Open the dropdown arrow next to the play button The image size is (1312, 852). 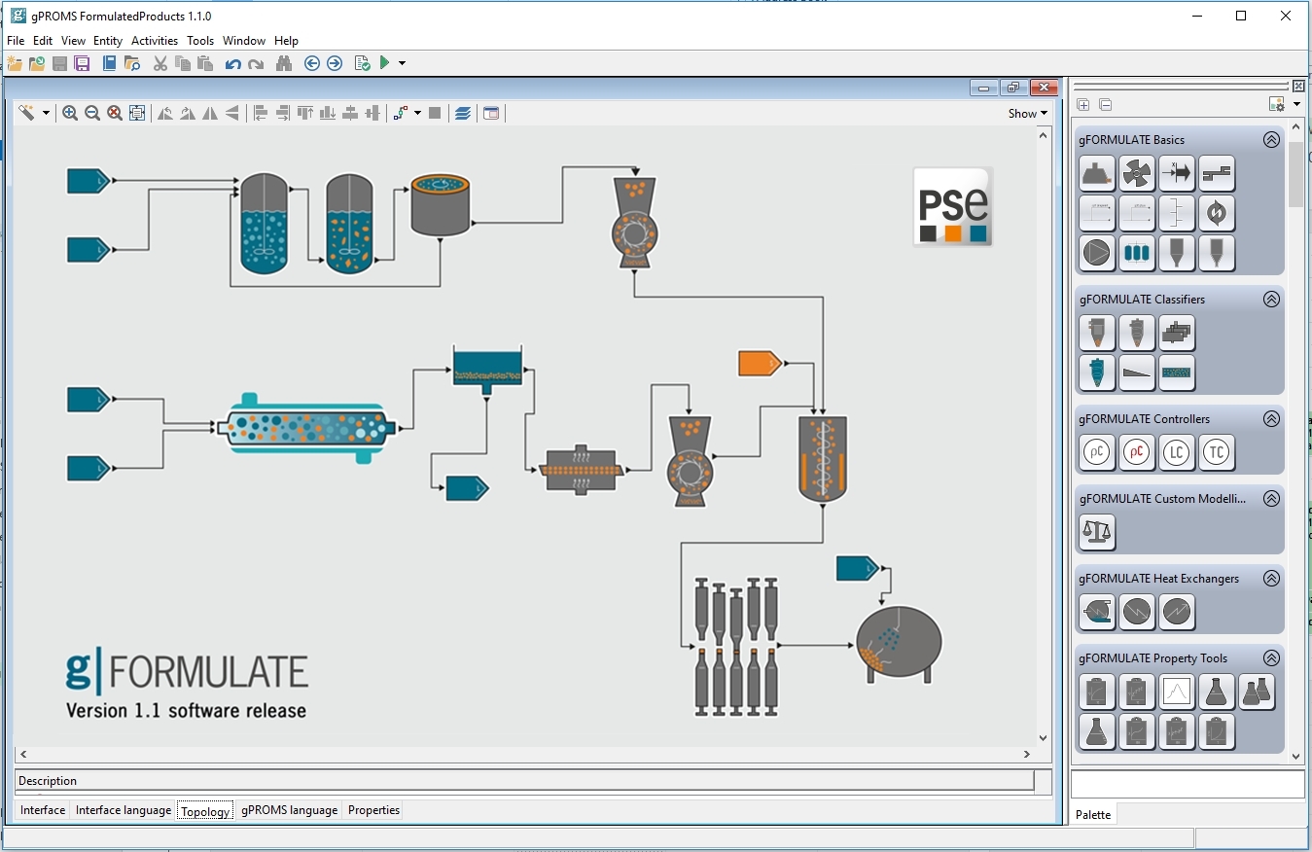point(401,62)
